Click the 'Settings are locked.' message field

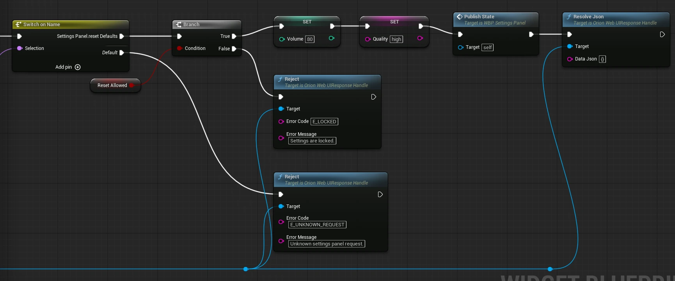312,141
